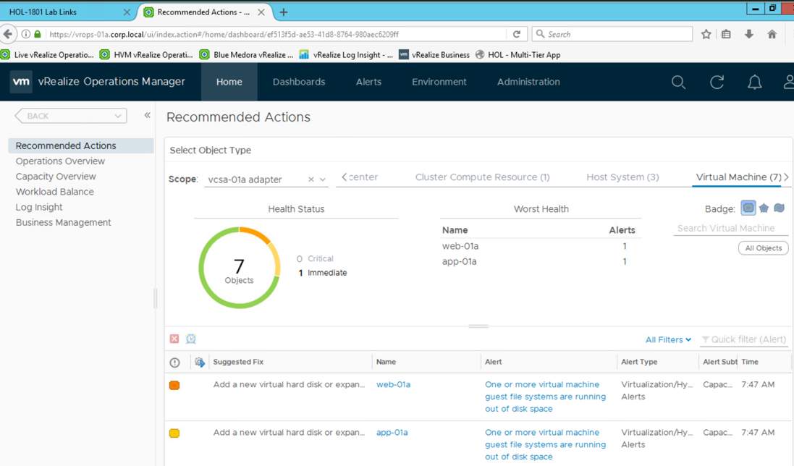The image size is (794, 466).
Task: Open Business Management in the sidebar
Action: (x=63, y=222)
